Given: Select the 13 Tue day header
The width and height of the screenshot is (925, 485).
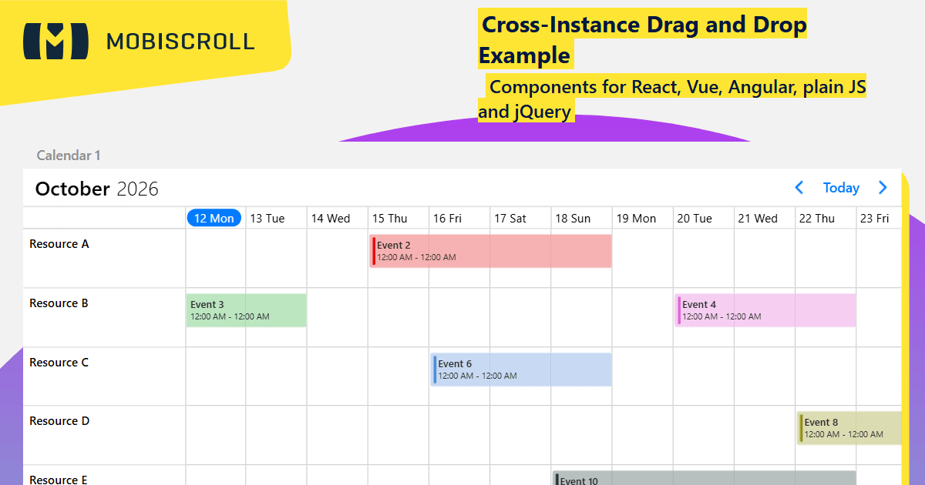Looking at the screenshot, I should tap(267, 219).
